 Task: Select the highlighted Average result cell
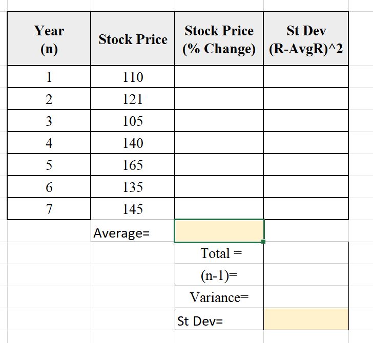219,231
